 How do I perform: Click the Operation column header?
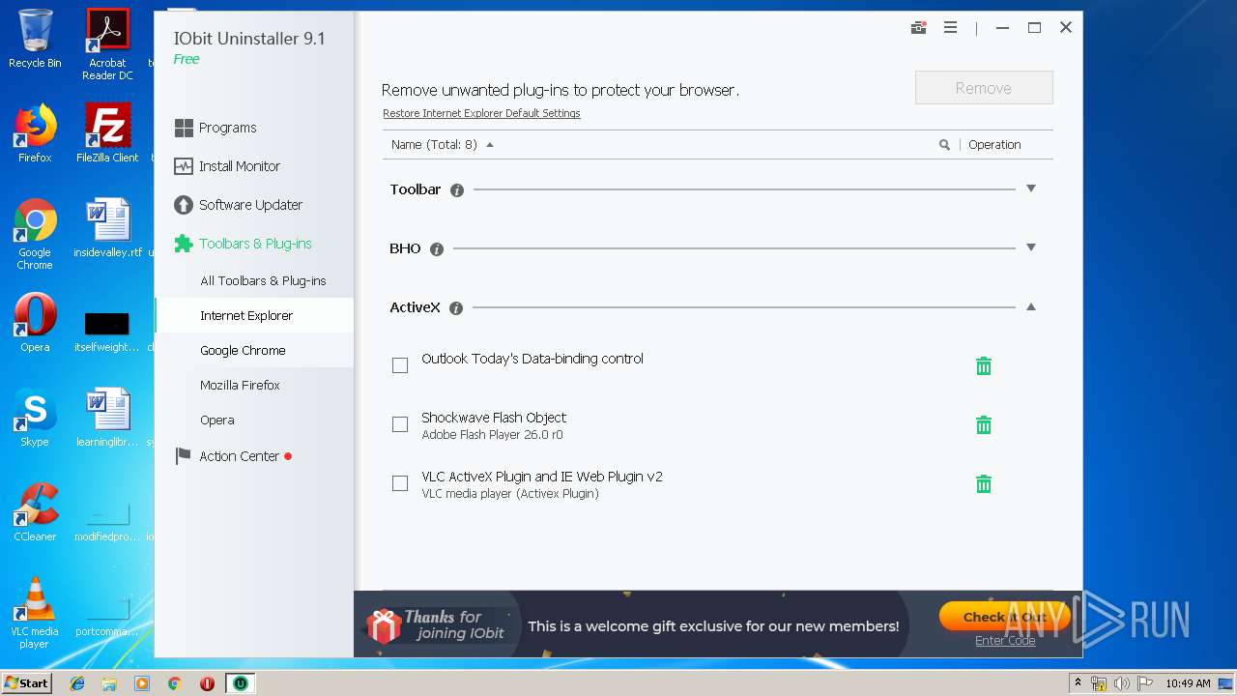994,145
